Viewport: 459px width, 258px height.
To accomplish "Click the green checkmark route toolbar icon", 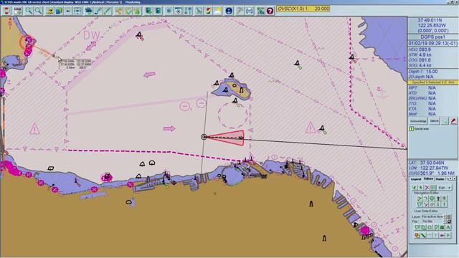I will click(x=128, y=11).
